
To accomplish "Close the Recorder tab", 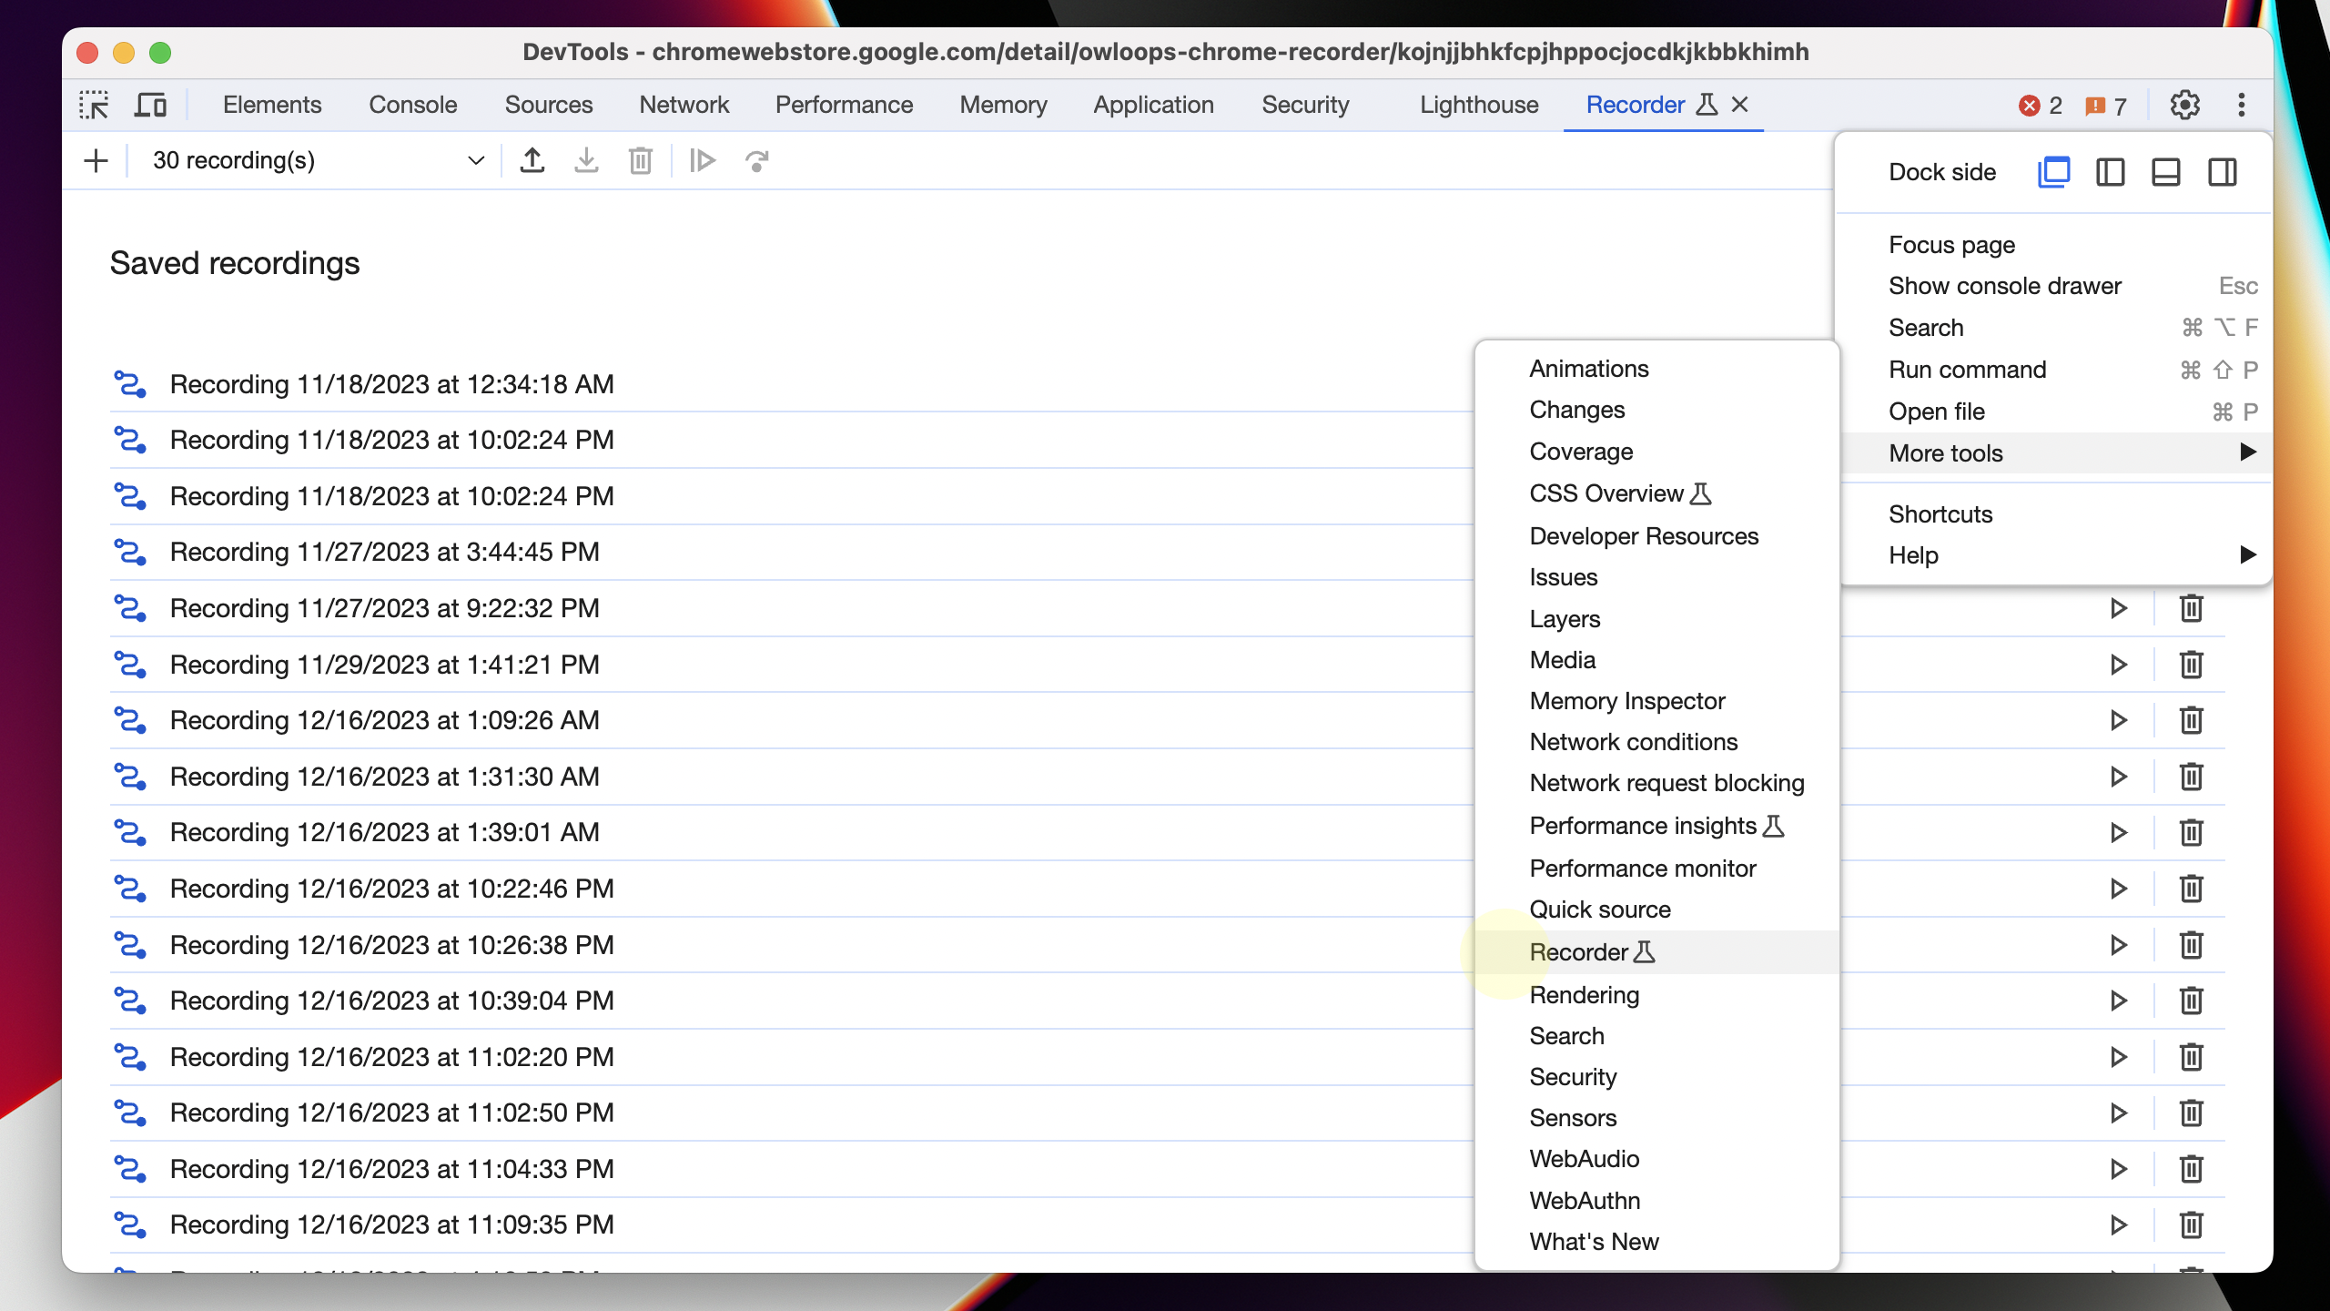I will pyautogui.click(x=1739, y=105).
